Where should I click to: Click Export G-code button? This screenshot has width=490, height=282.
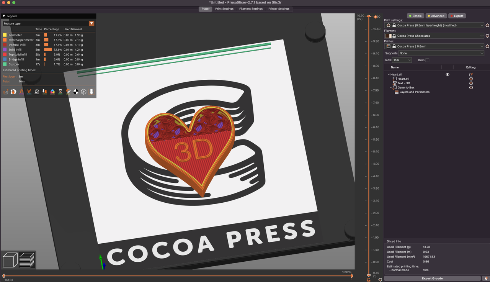[432, 279]
